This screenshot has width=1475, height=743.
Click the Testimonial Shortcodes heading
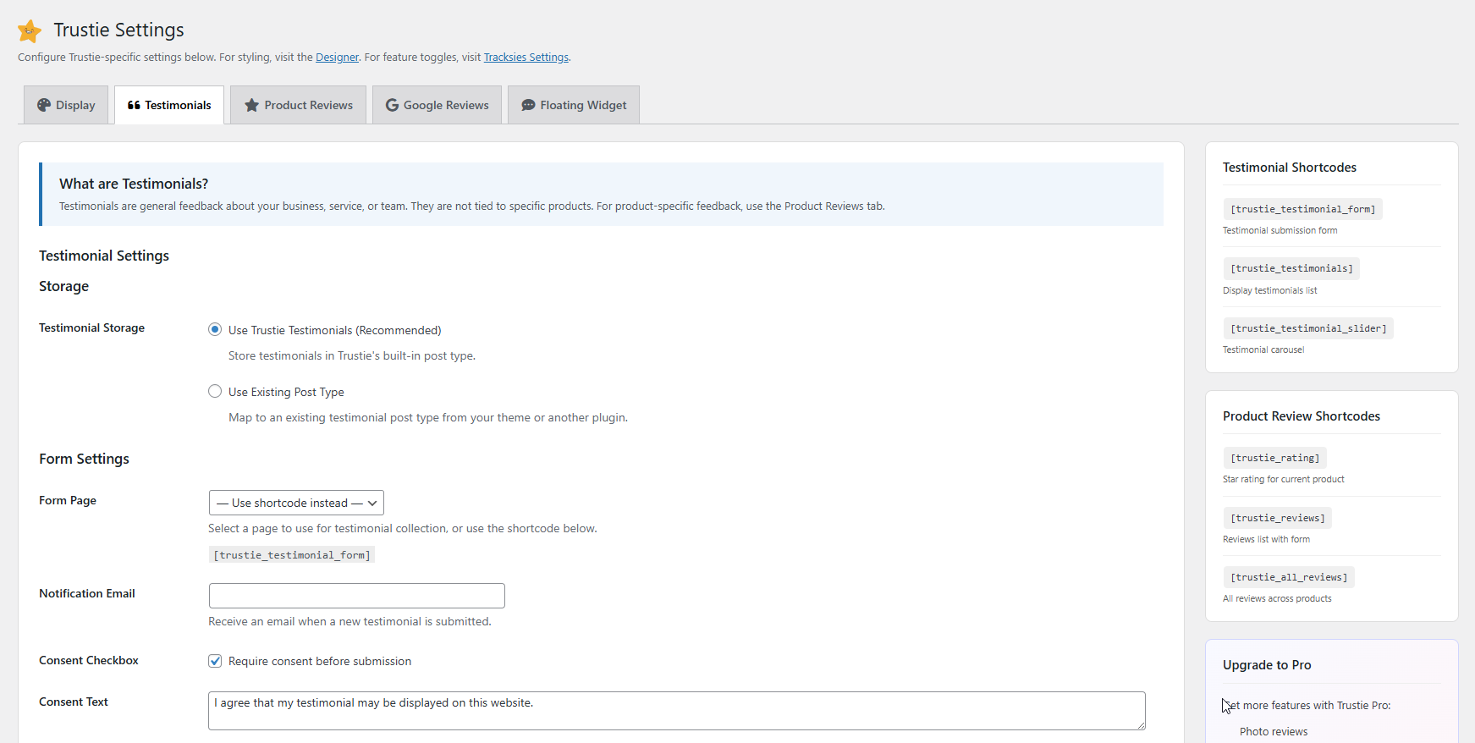1290,168
